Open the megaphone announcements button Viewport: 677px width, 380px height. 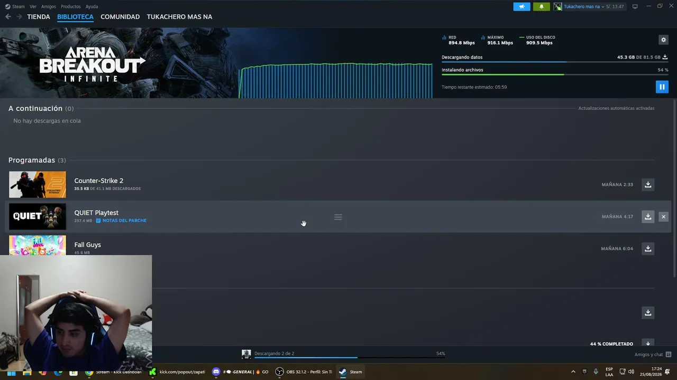[x=522, y=6]
